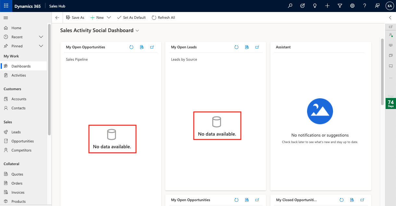Open the KA account avatar
The image size is (396, 206).
(x=390, y=6)
